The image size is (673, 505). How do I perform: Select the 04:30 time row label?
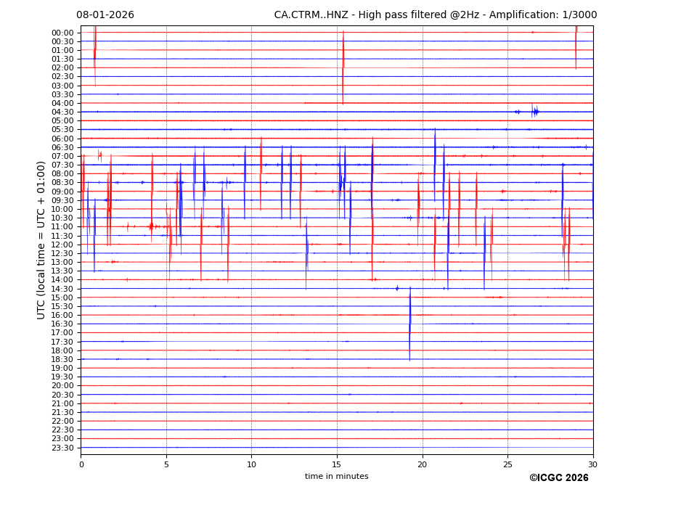click(x=62, y=112)
